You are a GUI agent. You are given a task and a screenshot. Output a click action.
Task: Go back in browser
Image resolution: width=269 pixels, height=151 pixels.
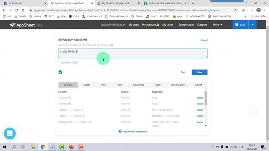coord(4,10)
